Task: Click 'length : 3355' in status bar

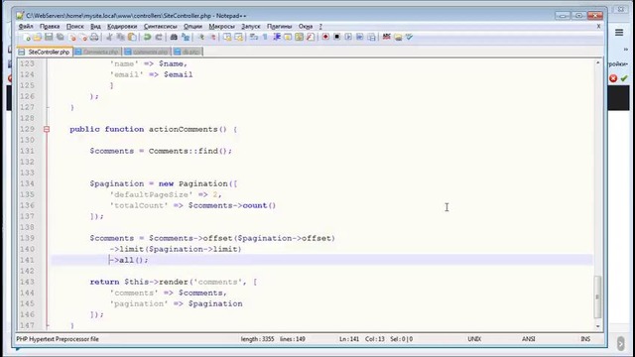Action: [257, 339]
